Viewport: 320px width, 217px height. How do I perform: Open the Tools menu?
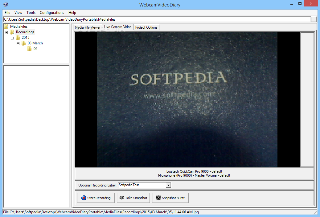[x=31, y=13]
